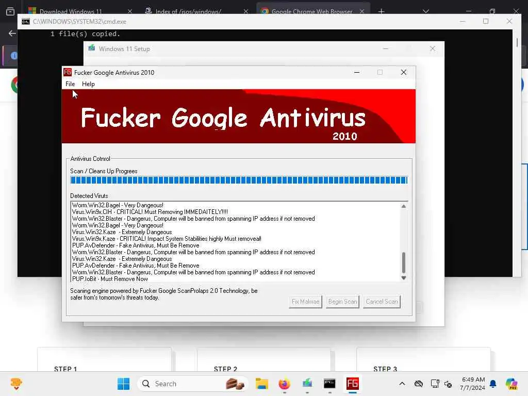Maximize the cmd.exe window
Screen dimensions: 528x396
click(486, 21)
